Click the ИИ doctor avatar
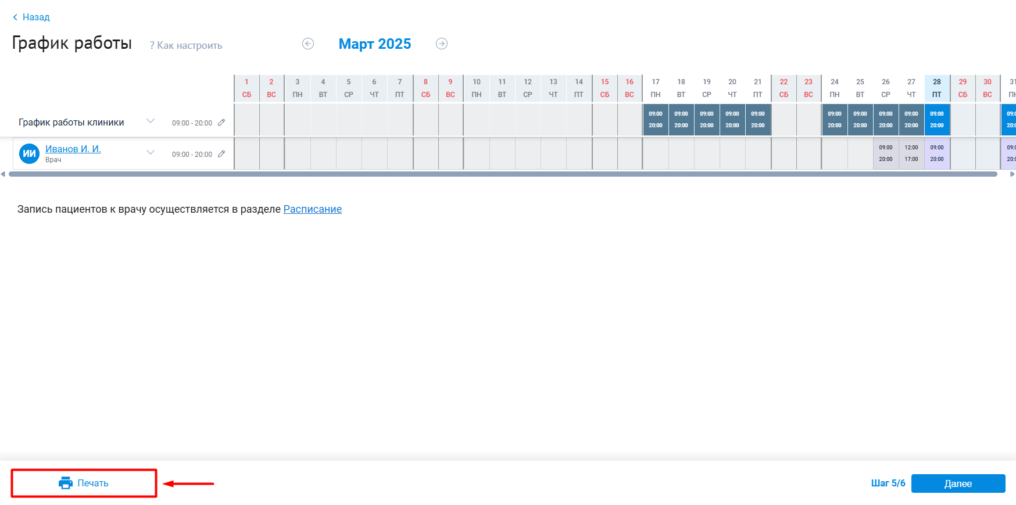Image resolution: width=1016 pixels, height=505 pixels. (29, 153)
